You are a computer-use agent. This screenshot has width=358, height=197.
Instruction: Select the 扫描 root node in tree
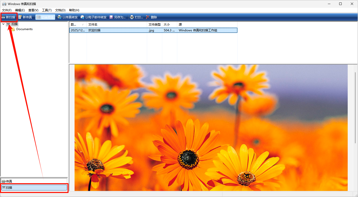click(x=14, y=24)
